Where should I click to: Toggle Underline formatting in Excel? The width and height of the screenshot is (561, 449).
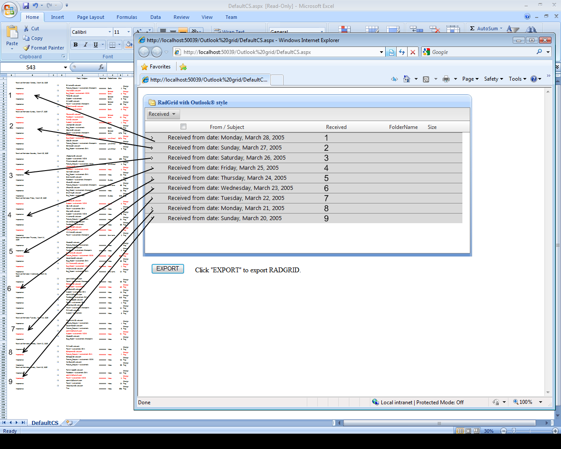tap(96, 45)
